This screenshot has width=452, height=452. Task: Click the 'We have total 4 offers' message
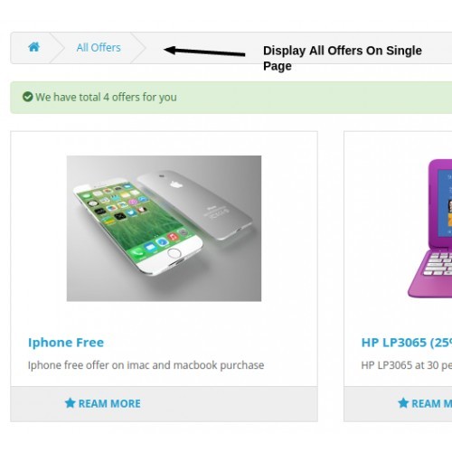pos(106,98)
